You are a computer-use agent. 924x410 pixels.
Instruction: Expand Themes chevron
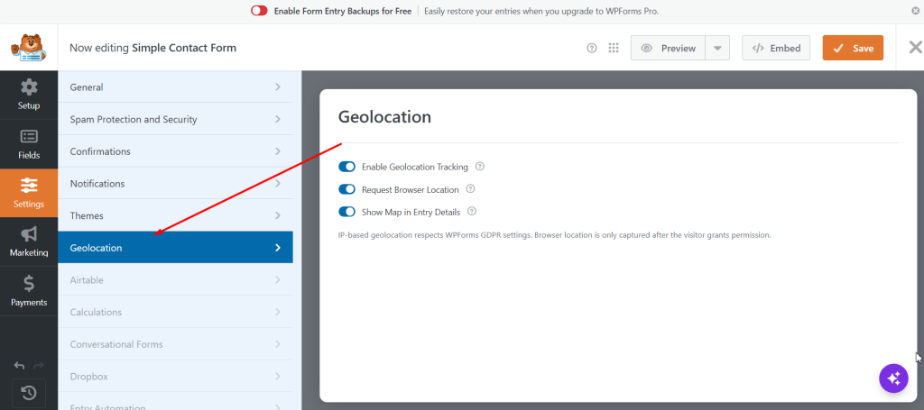click(278, 216)
